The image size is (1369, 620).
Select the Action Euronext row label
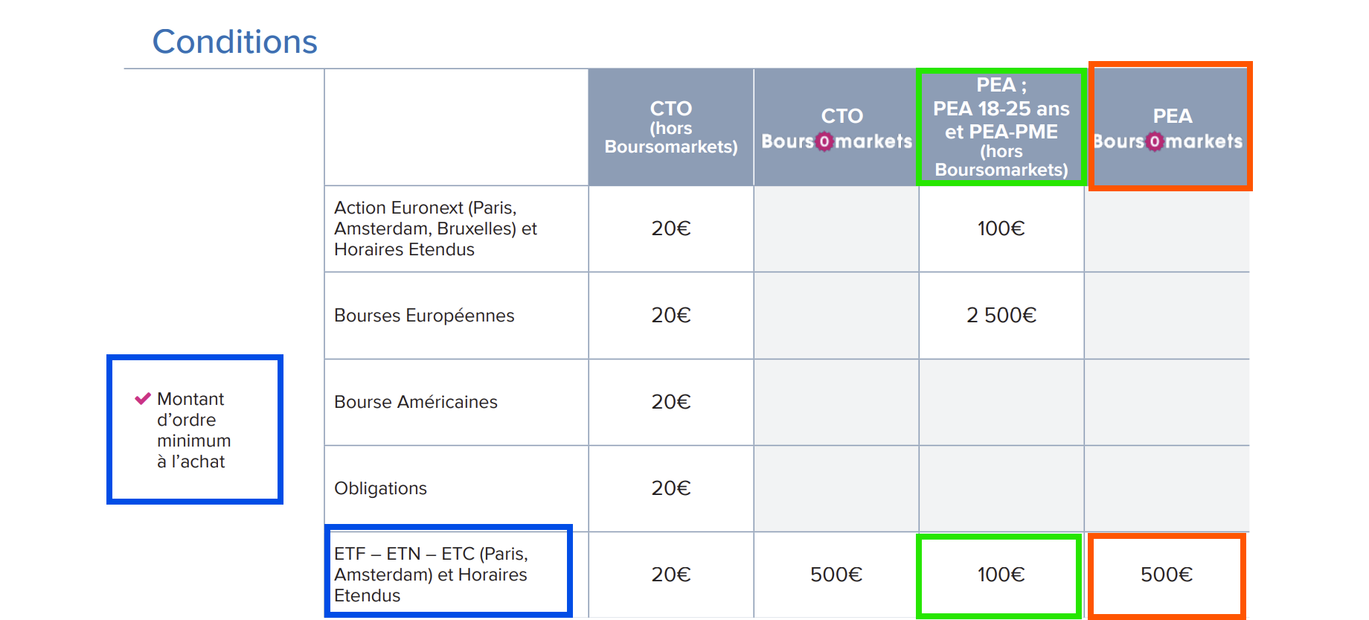435,228
